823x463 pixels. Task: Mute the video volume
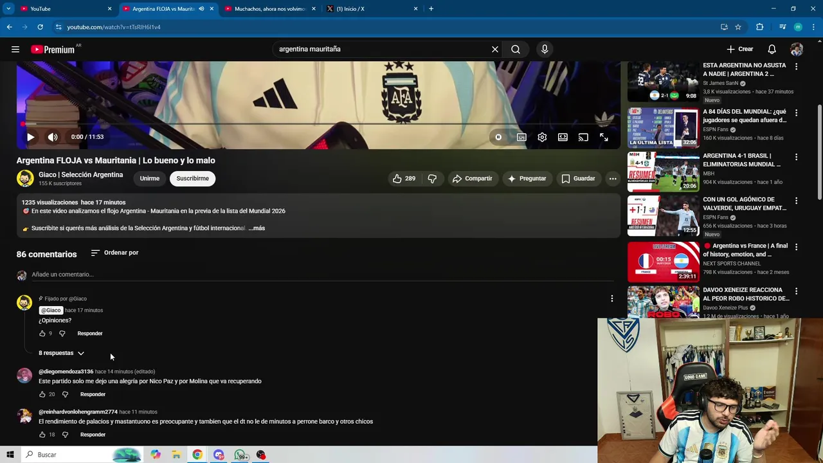click(x=53, y=137)
